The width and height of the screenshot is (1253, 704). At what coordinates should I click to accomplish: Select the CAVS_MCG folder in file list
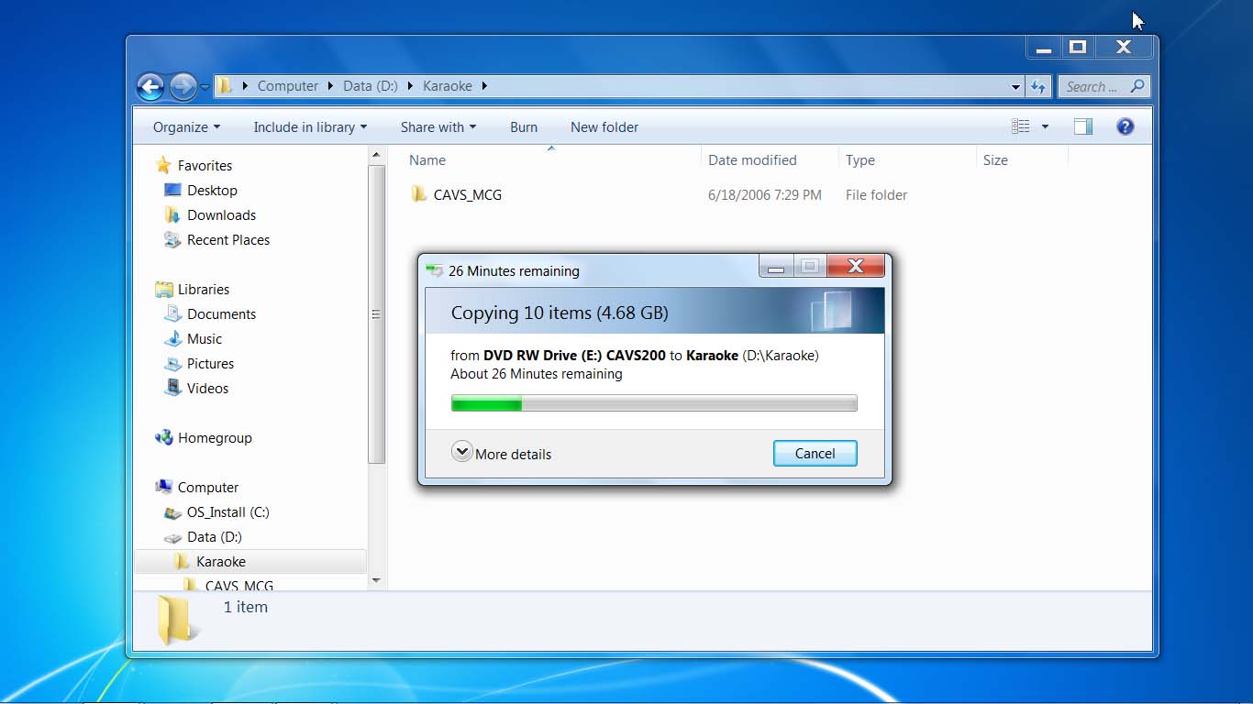click(x=468, y=194)
